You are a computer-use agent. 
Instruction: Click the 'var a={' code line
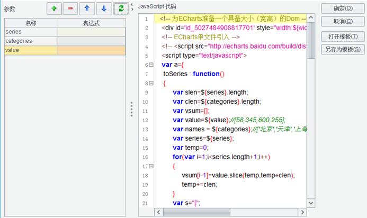click(173, 65)
